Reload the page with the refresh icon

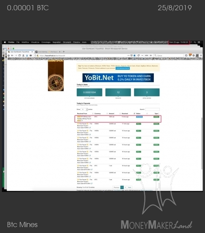pyautogui.click(x=138, y=55)
